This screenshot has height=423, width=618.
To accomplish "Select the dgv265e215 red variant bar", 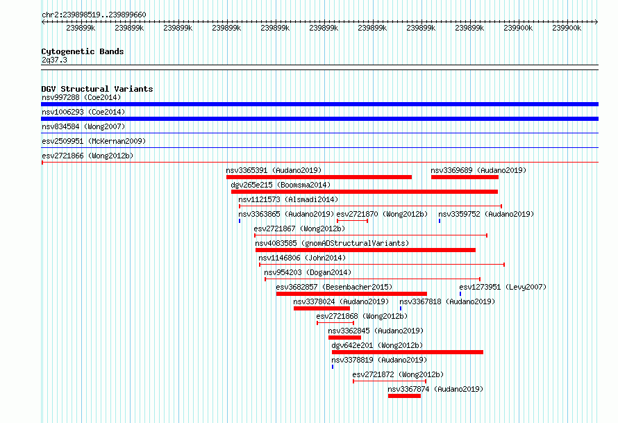I will (365, 192).
